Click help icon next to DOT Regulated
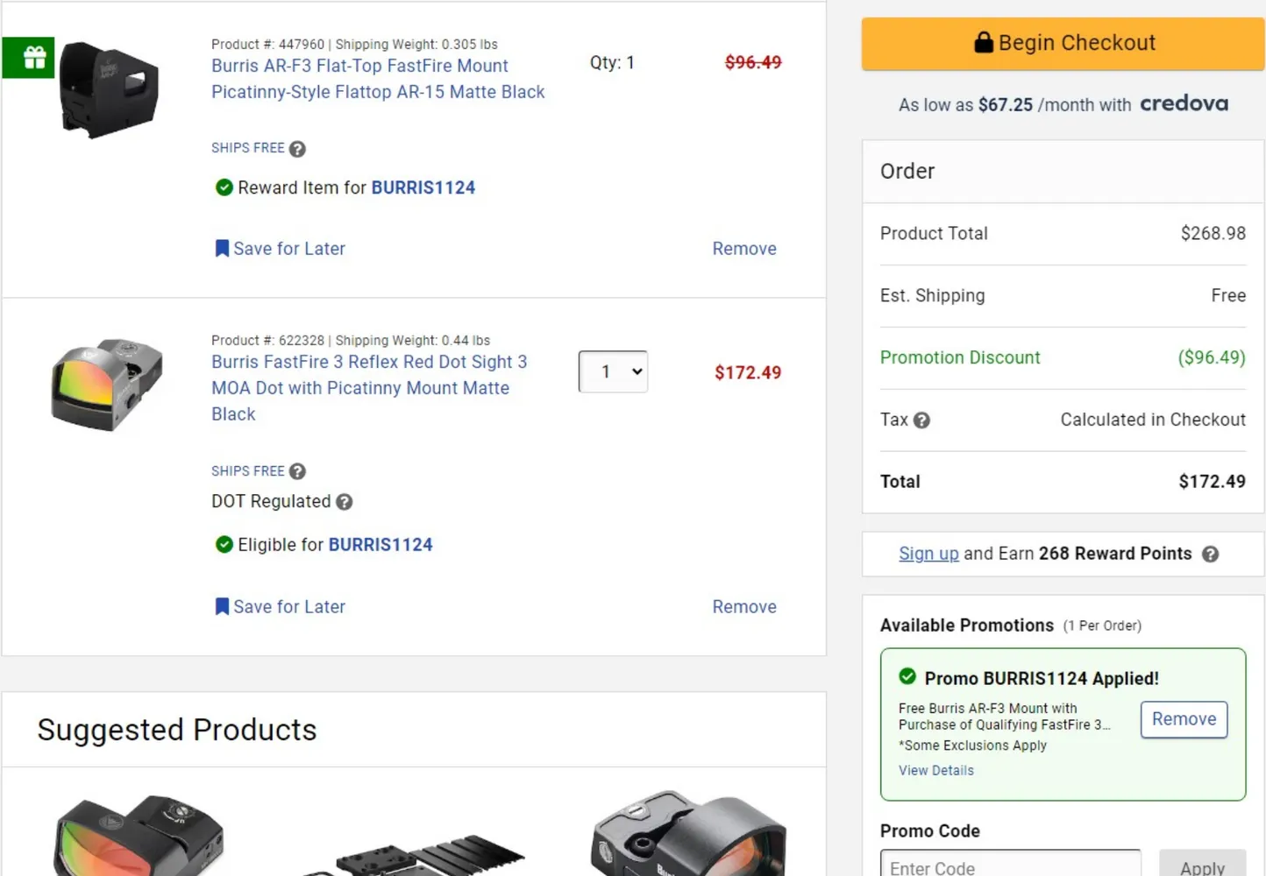This screenshot has height=876, width=1266. pyautogui.click(x=345, y=502)
